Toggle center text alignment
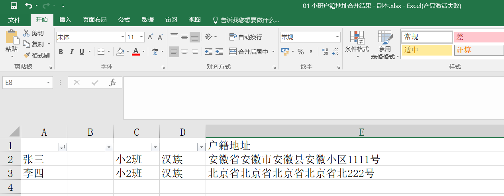504x196 pixels. (184, 52)
